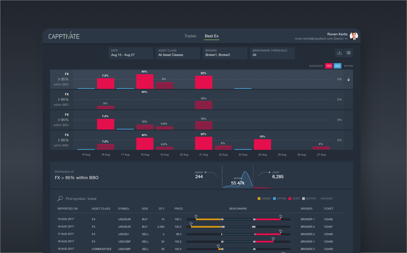
Task: Click the Ticket column header
Action: coord(328,209)
